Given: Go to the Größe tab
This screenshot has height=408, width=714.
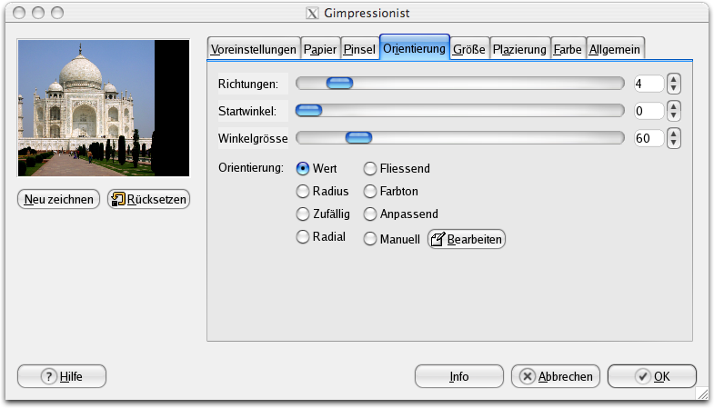Looking at the screenshot, I should (469, 49).
